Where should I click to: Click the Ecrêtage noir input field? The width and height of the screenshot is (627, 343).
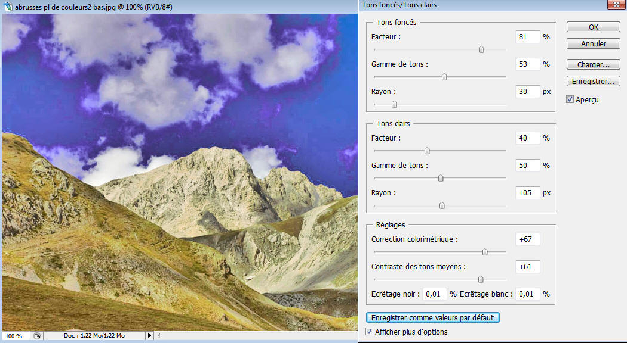434,294
